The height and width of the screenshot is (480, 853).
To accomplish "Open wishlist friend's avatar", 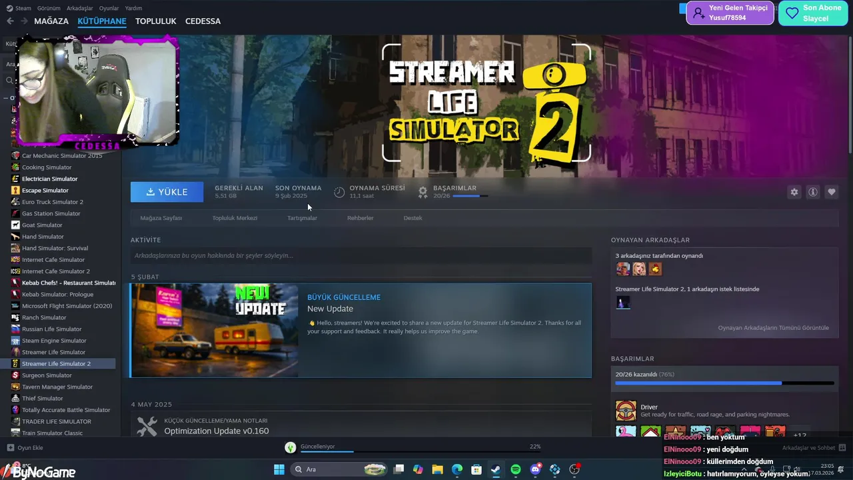I will [x=623, y=303].
